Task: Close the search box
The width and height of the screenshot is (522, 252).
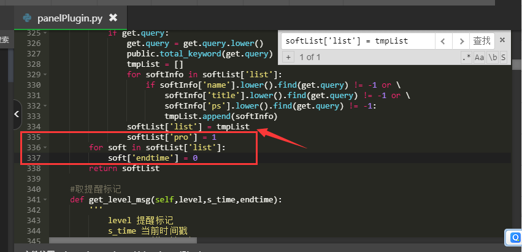Action: 502,40
